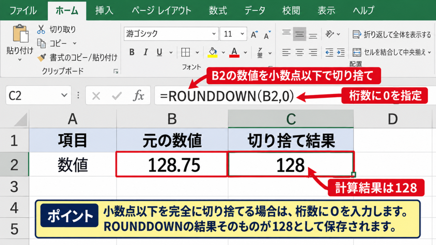Select column D header
Image resolution: width=436 pixels, height=245 pixels.
pos(393,119)
